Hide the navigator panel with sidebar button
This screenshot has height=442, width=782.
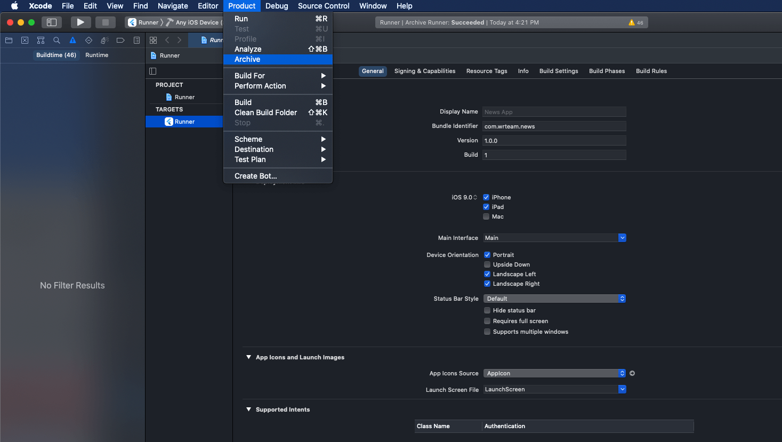click(52, 22)
